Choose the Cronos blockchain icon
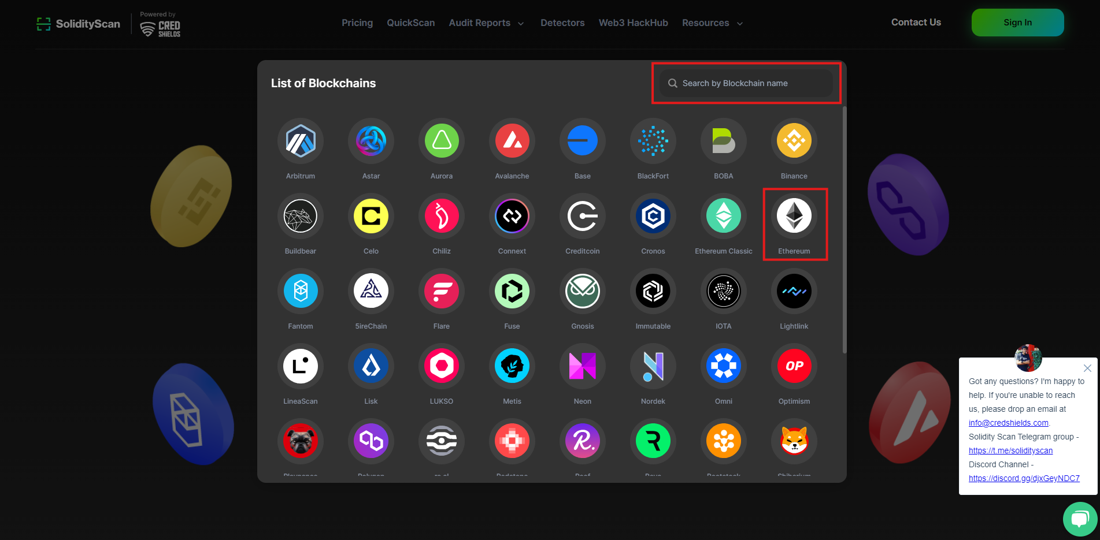1100x540 pixels. pyautogui.click(x=653, y=216)
